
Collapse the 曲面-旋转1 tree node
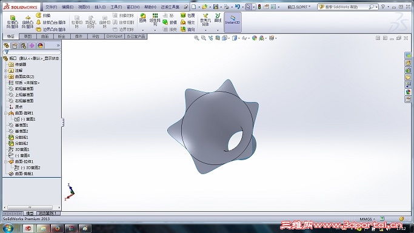click(x=6, y=113)
